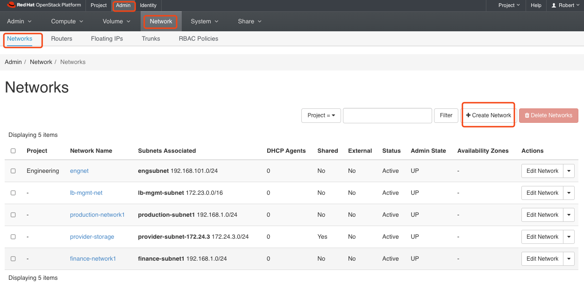Screen dimensions: 584x284
Task: Open the Compute menu
Action: (67, 21)
